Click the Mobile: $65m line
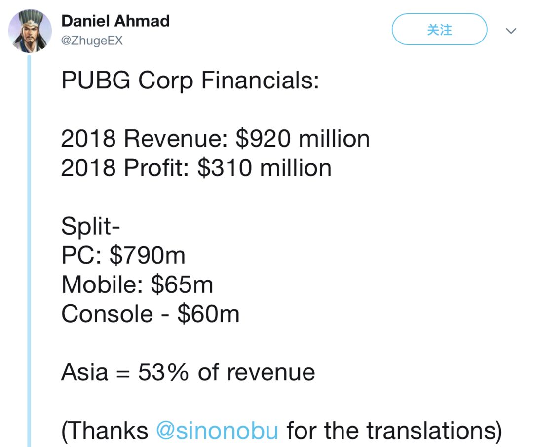 [137, 284]
